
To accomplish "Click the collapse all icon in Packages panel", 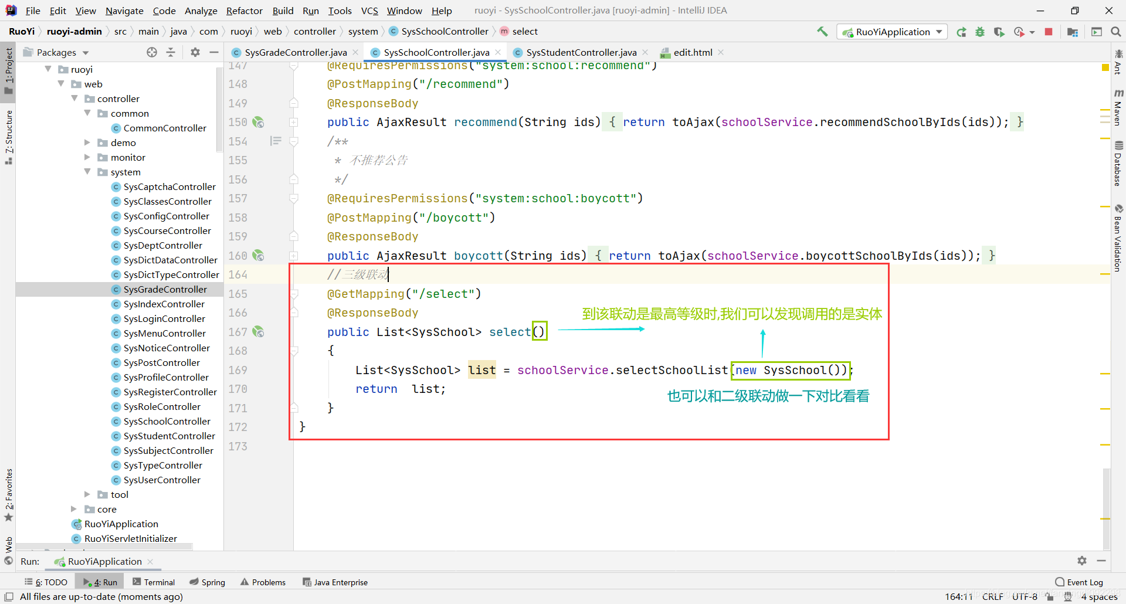I will point(171,52).
